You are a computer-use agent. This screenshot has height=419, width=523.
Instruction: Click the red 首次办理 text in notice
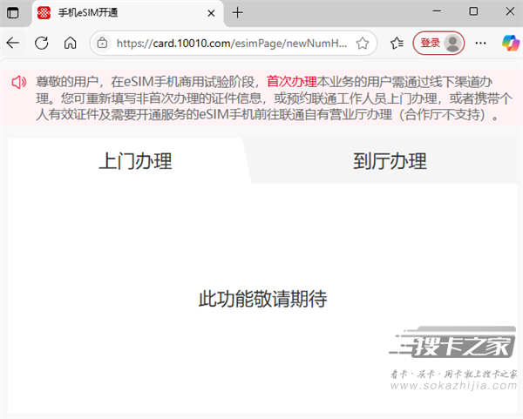[291, 82]
